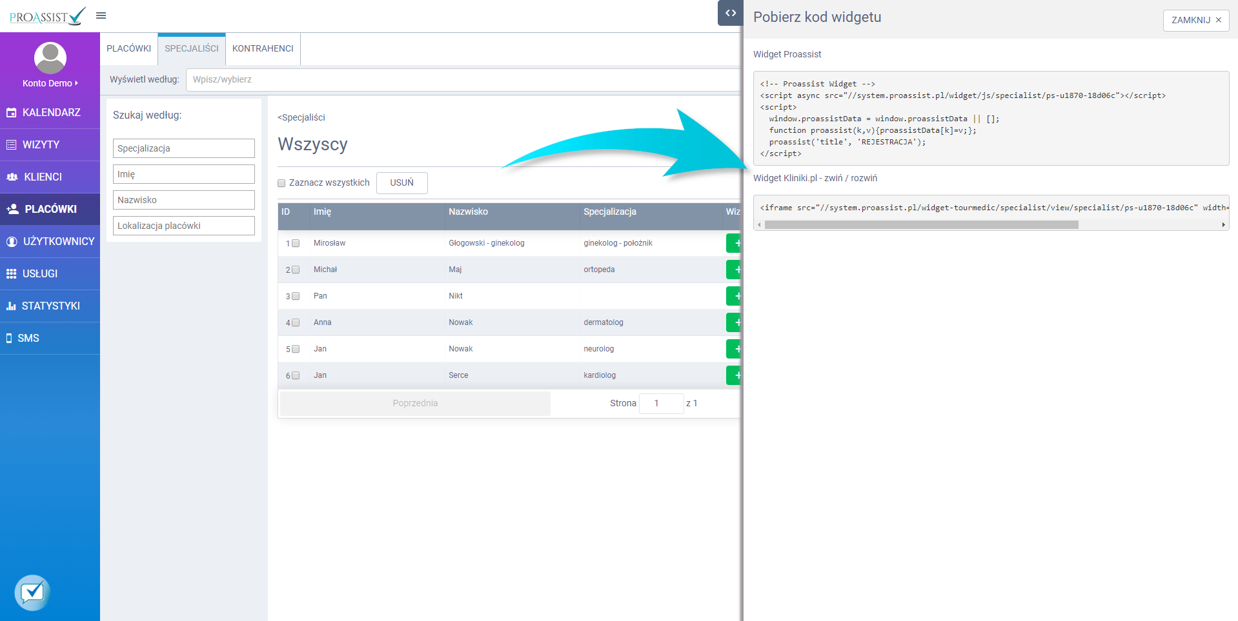
Task: Click the Poprzednia pagination button
Action: coord(415,403)
